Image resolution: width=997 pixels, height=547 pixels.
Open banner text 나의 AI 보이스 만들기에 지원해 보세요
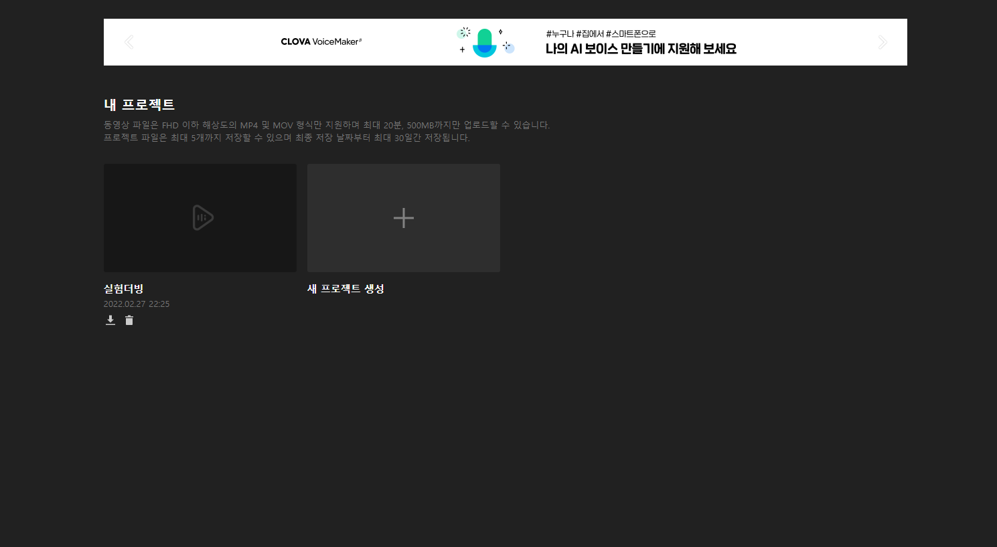coord(641,49)
